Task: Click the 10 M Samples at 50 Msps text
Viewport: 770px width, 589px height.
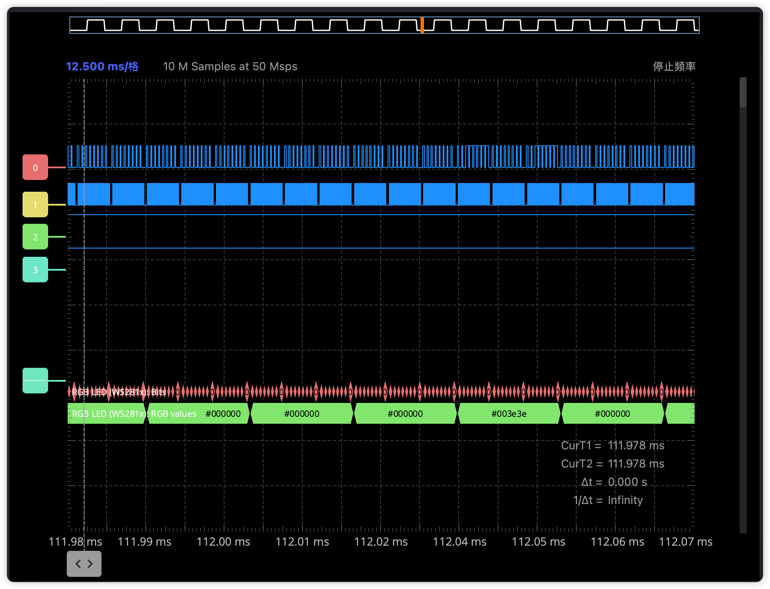Action: pyautogui.click(x=230, y=66)
